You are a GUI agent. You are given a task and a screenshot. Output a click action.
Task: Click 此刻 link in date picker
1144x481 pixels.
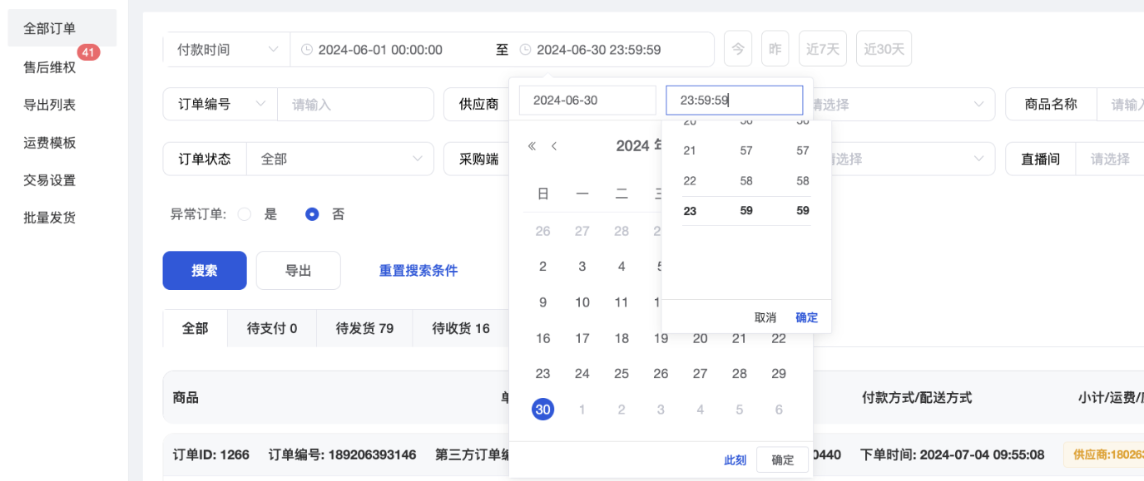(735, 460)
